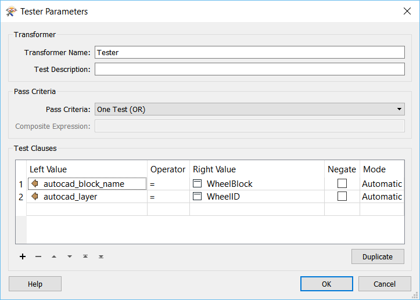This screenshot has width=420, height=300.
Task: Click the text icon beside WheelID
Action: point(198,197)
